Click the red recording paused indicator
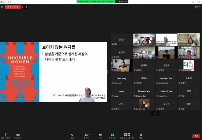 pos(13,7)
